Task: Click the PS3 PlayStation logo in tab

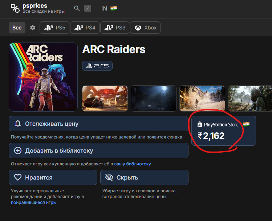Action: point(109,28)
